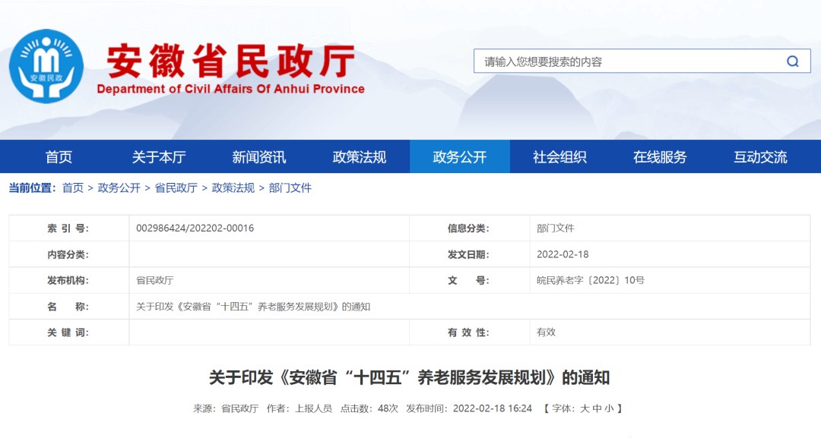This screenshot has width=821, height=438.
Task: Click the 发布机构 label cell
Action: pyautogui.click(x=68, y=281)
